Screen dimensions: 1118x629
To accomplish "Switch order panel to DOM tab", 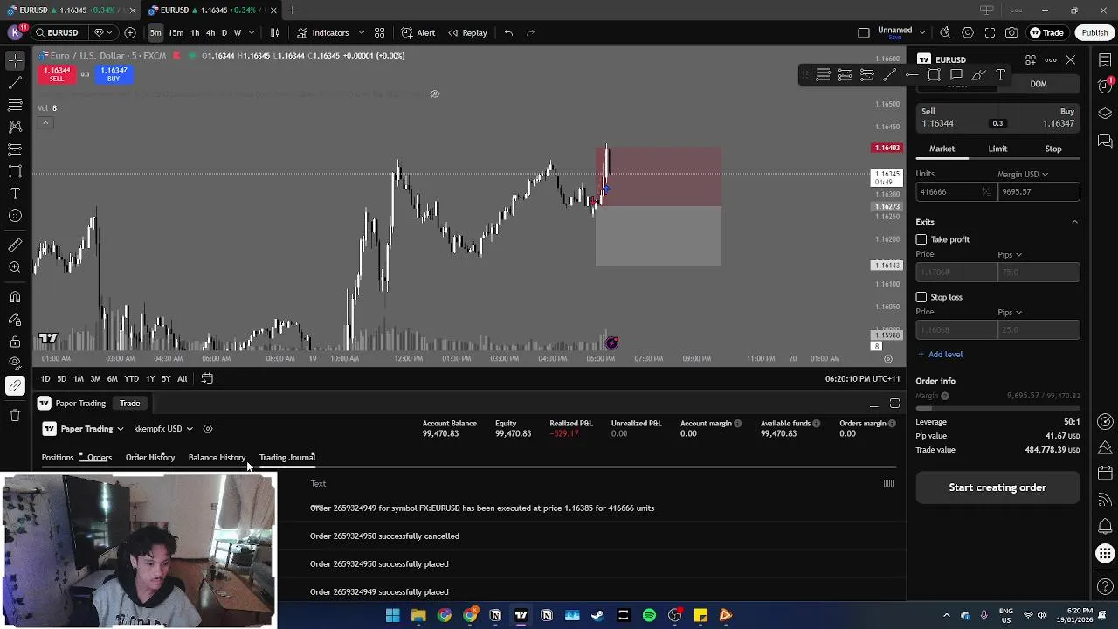I will pyautogui.click(x=1038, y=84).
